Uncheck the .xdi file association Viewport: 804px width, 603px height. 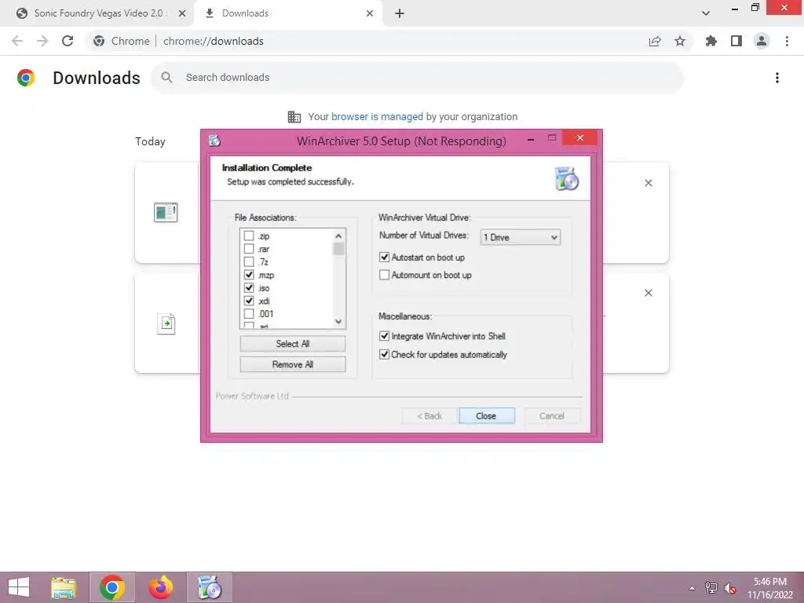point(249,301)
